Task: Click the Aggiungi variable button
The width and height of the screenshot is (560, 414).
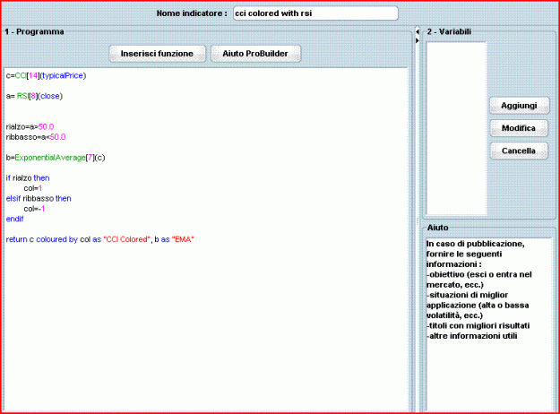Action: point(519,106)
